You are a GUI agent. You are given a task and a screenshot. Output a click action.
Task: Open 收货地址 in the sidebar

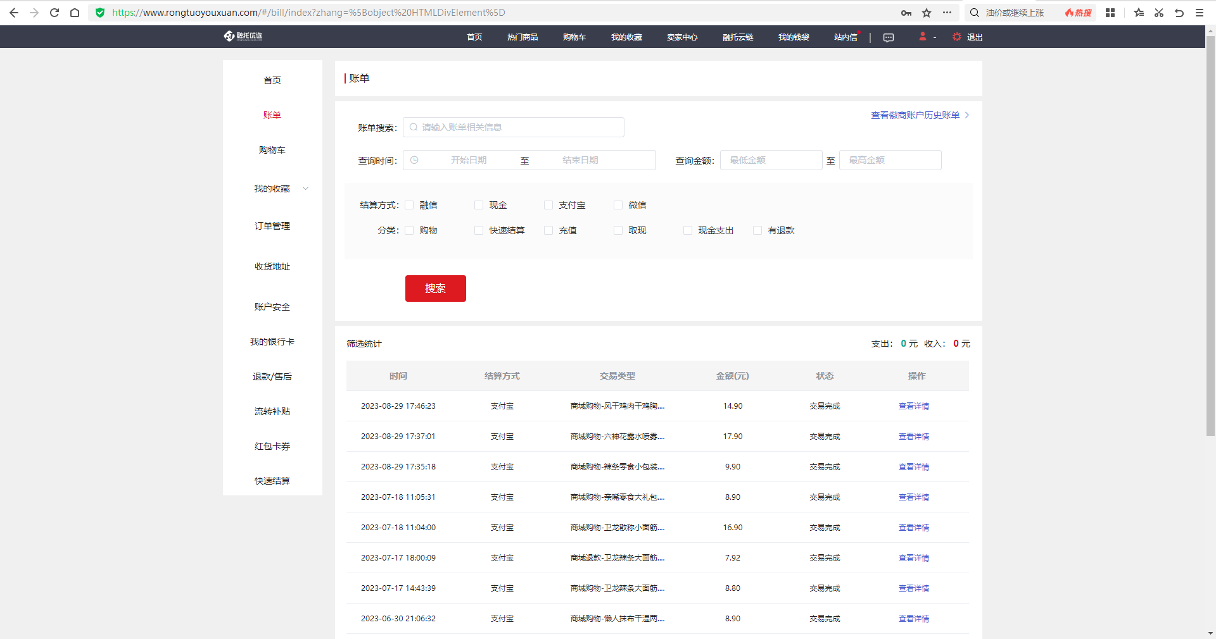point(272,266)
